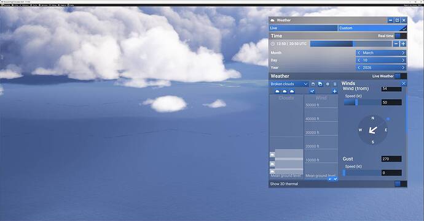Click the 50000 ft altitude label
424x221 pixels.
coord(313,105)
